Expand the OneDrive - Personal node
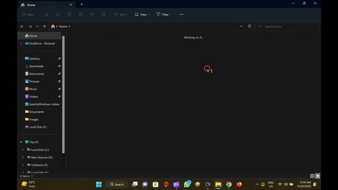This screenshot has width=338, height=190. 21,43
